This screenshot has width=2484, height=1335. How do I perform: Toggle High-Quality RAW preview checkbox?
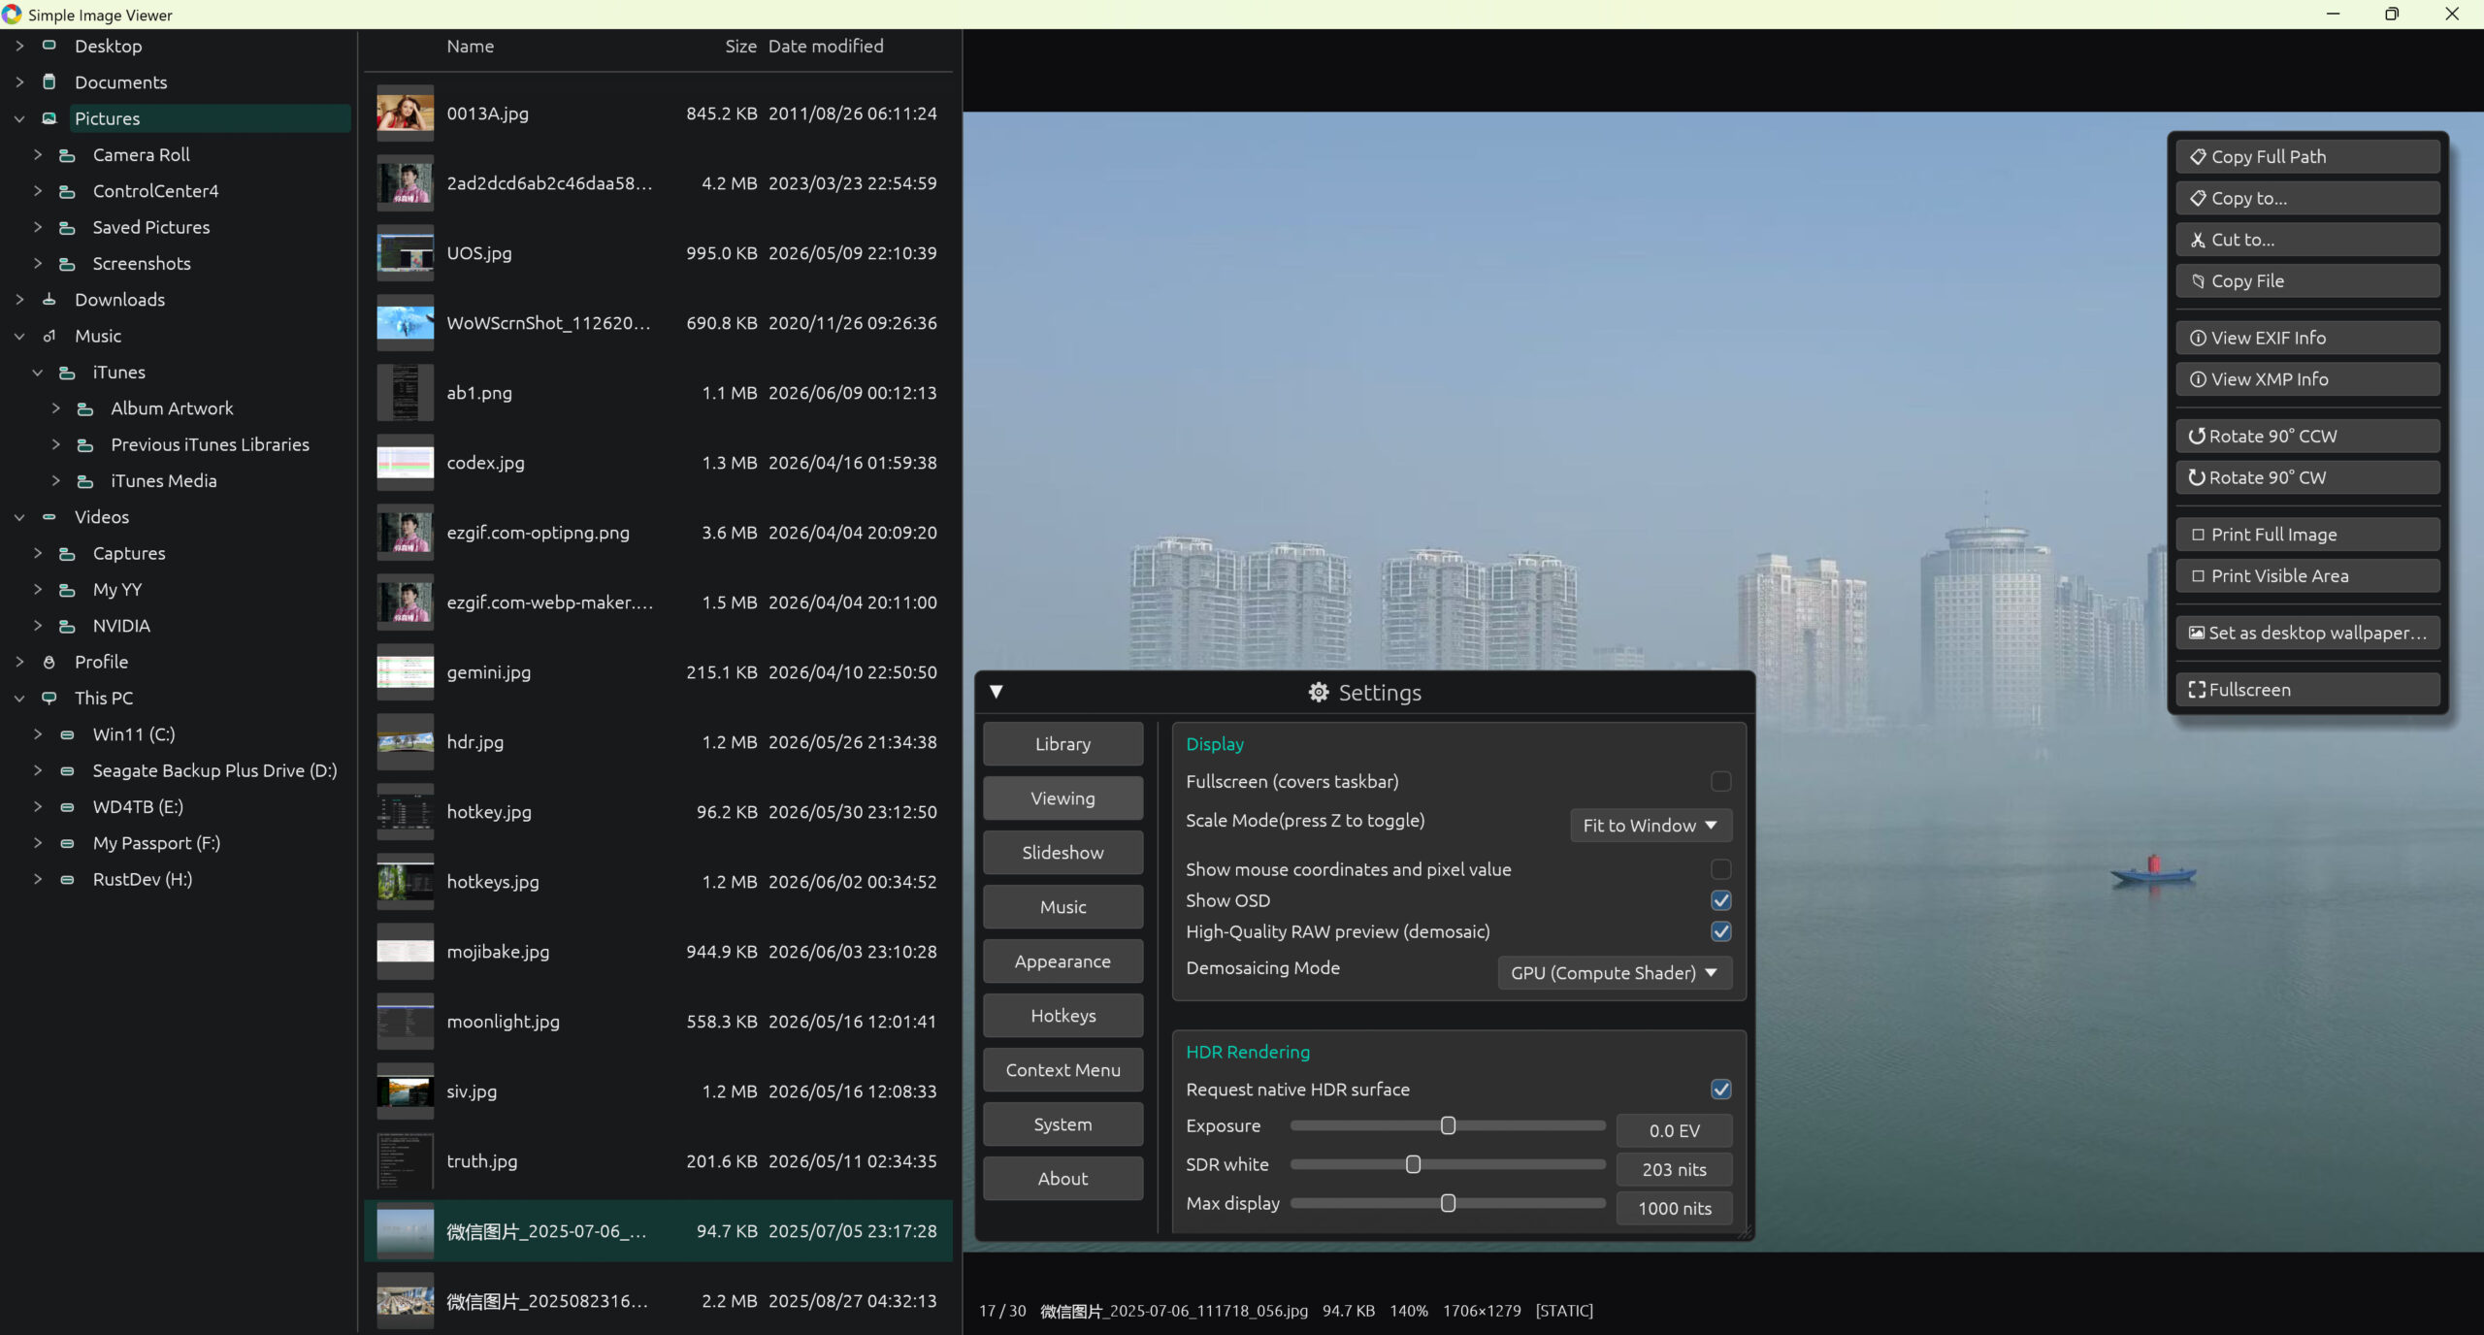pos(1720,931)
